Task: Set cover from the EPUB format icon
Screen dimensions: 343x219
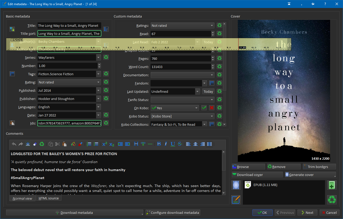Action: tap(236, 185)
